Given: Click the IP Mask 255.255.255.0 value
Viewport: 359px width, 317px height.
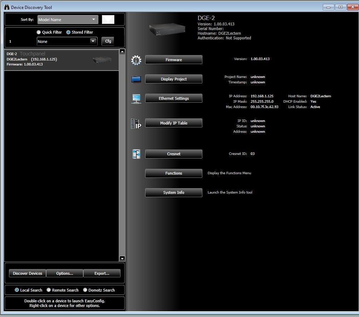Looking at the screenshot, I should (x=262, y=102).
